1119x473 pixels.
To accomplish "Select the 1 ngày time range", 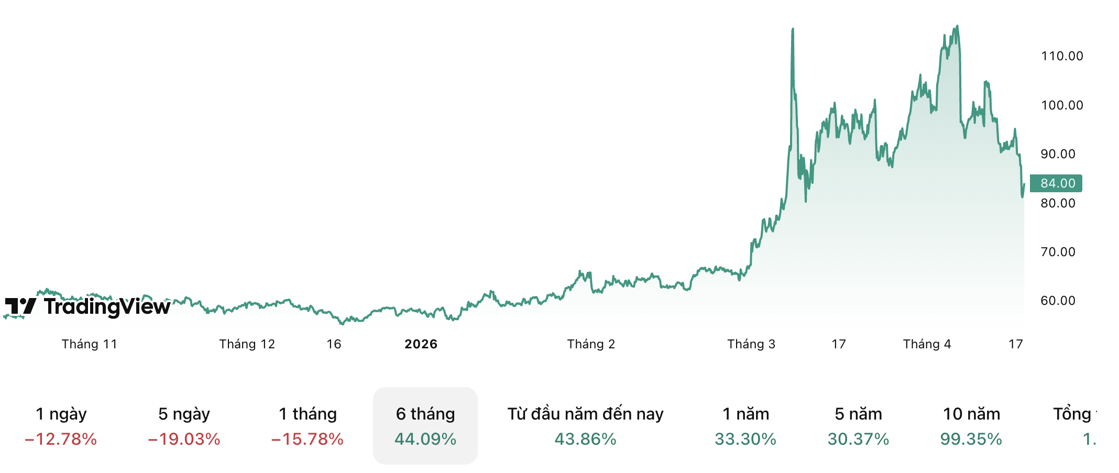I will pos(61,426).
